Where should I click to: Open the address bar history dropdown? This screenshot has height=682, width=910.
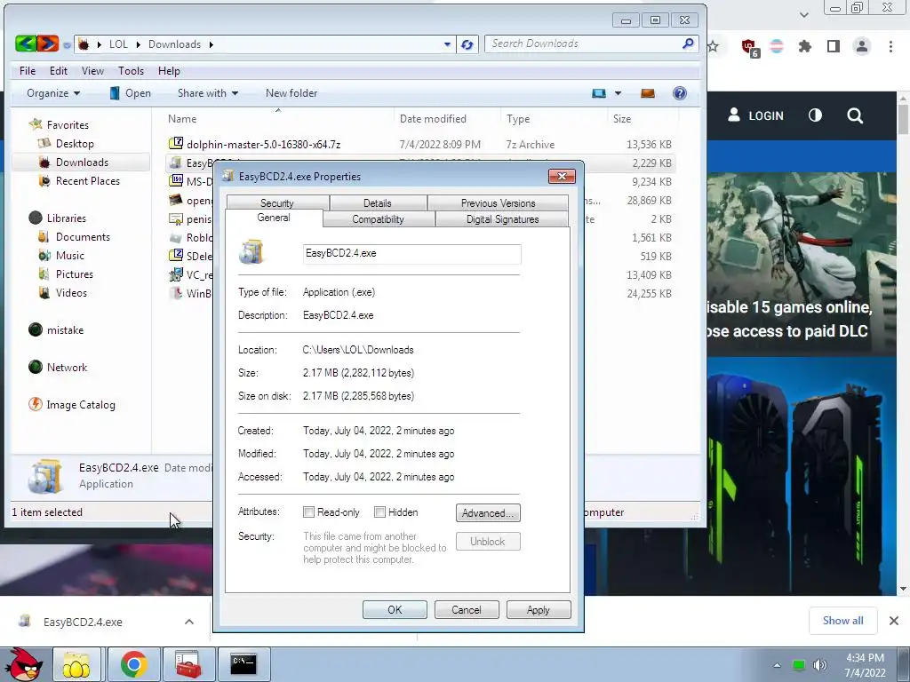point(447,44)
